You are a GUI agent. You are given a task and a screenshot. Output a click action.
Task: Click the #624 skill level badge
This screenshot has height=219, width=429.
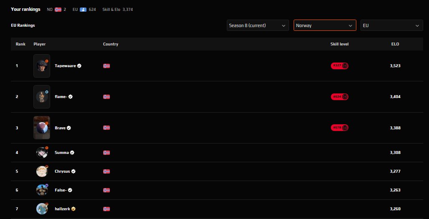340,97
